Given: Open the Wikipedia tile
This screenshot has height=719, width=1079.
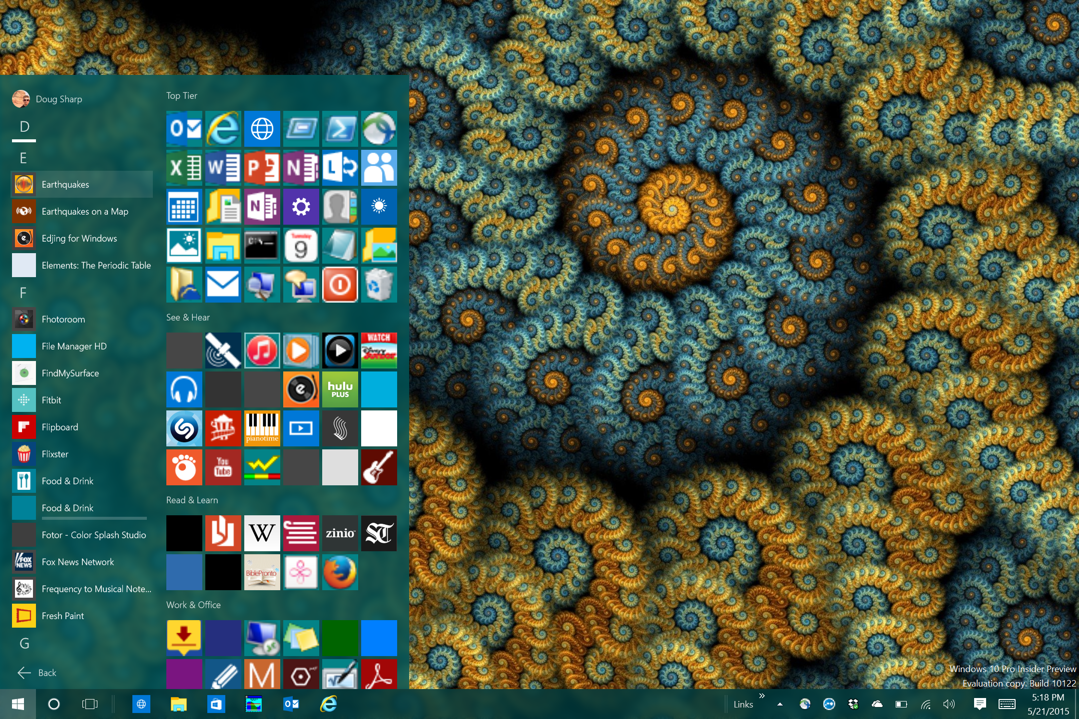Looking at the screenshot, I should coord(262,533).
